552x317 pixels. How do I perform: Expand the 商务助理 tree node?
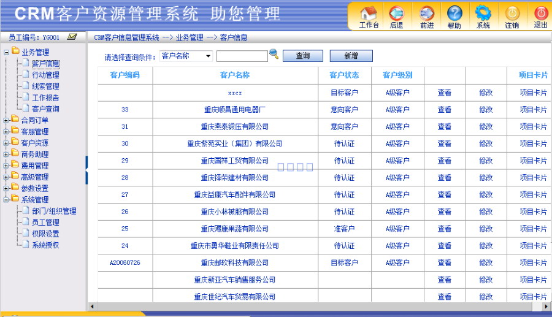[x=6, y=154]
